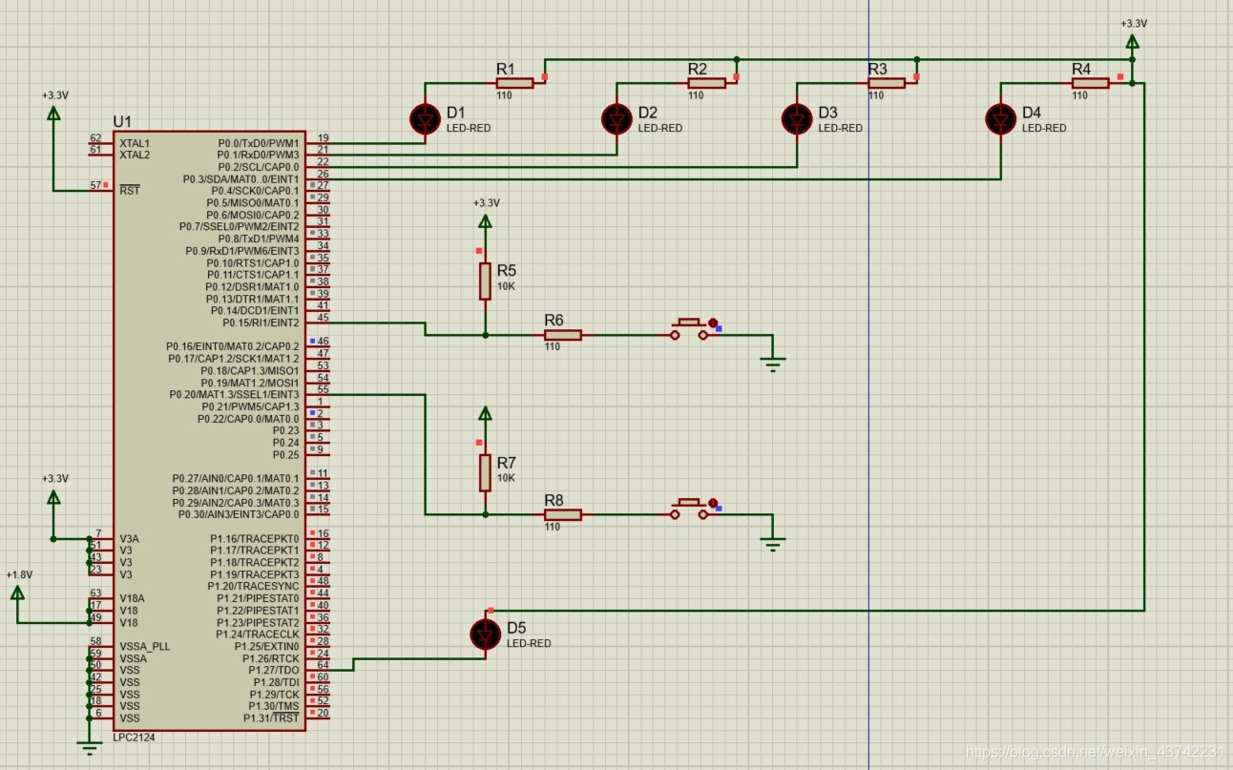1233x770 pixels.
Task: Select ground symbol on the R6 button line
Action: tap(773, 364)
